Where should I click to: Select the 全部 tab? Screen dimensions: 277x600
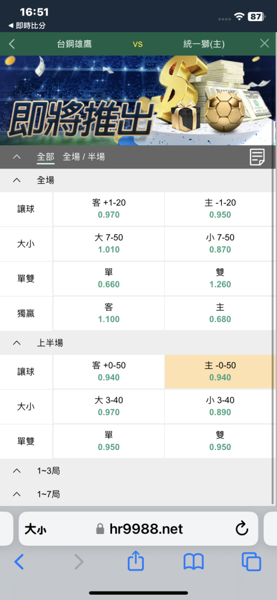[46, 157]
